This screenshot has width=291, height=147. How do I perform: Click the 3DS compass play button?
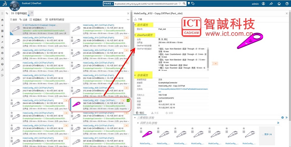click(14, 6)
